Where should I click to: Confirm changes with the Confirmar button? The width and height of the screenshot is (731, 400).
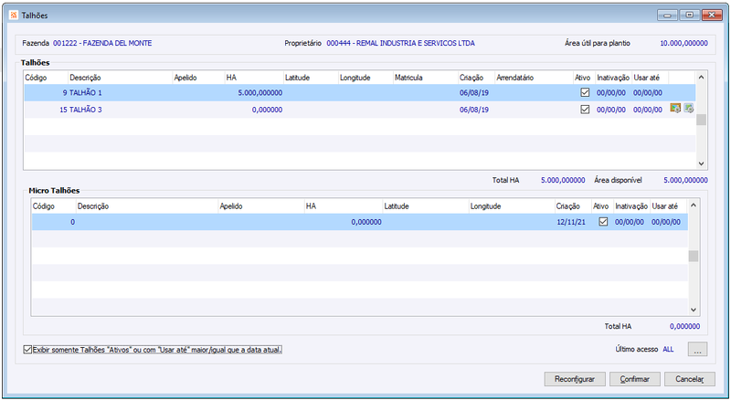(634, 379)
